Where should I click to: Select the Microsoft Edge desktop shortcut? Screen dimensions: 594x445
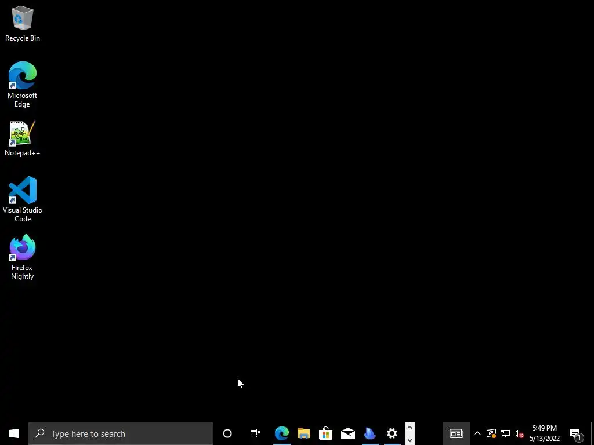[23, 85]
